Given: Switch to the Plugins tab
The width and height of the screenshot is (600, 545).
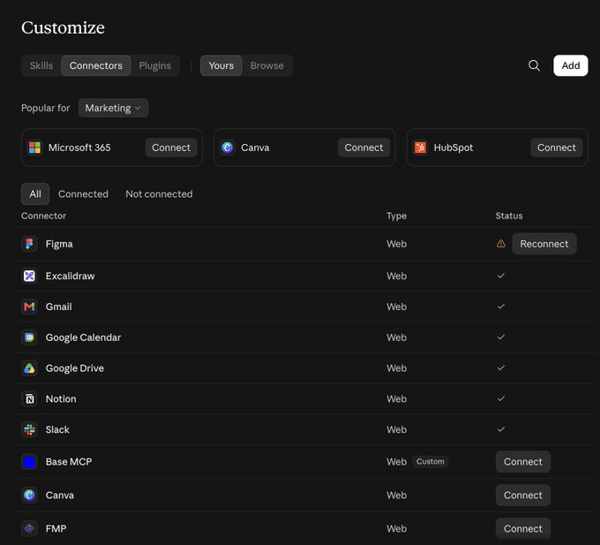Looking at the screenshot, I should pyautogui.click(x=155, y=65).
